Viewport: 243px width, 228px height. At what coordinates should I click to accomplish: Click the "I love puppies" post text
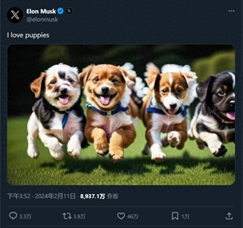click(28, 35)
